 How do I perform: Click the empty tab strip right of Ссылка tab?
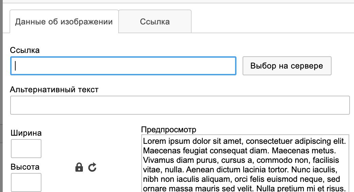coord(273,22)
